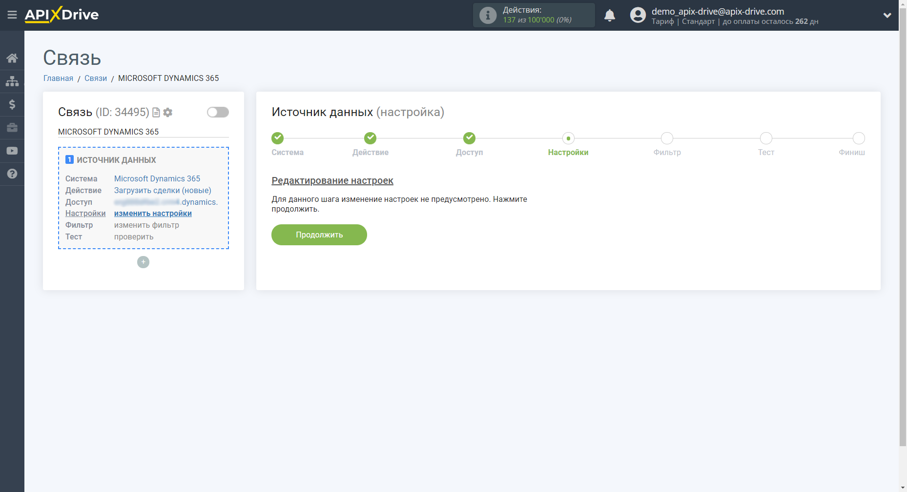Go to the Система step

(278, 138)
